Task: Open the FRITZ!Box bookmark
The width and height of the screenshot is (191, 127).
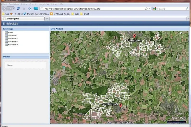Action: tap(16, 14)
